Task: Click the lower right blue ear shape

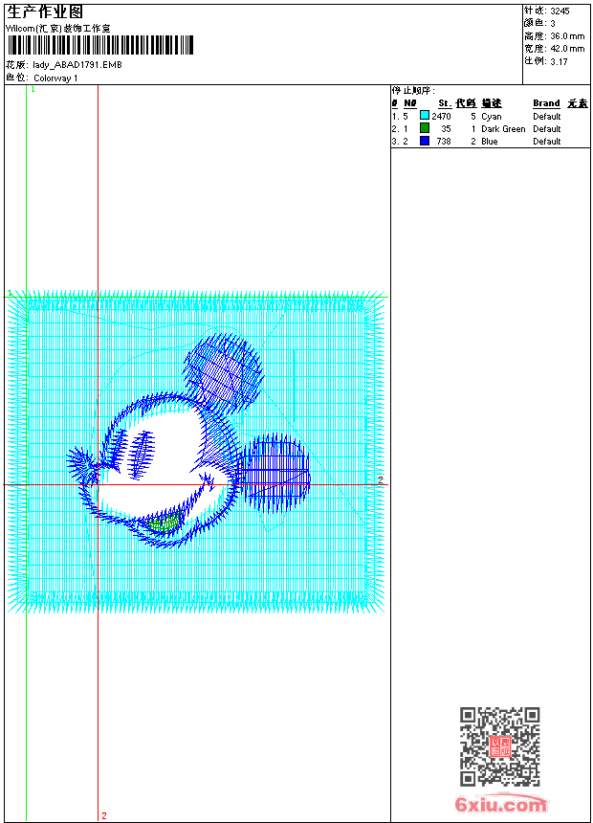Action: 274,471
